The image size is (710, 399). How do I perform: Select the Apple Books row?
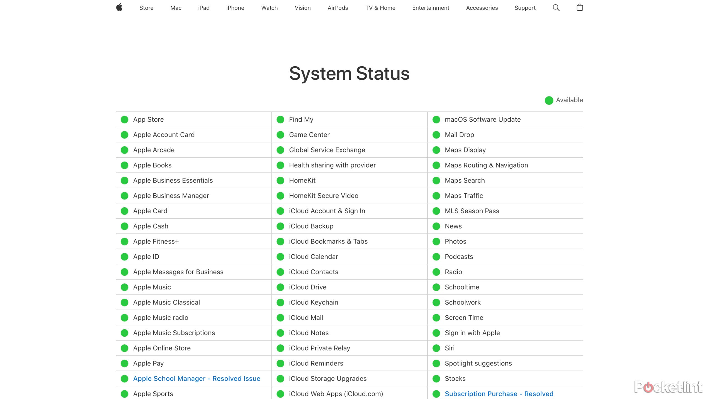pyautogui.click(x=194, y=165)
